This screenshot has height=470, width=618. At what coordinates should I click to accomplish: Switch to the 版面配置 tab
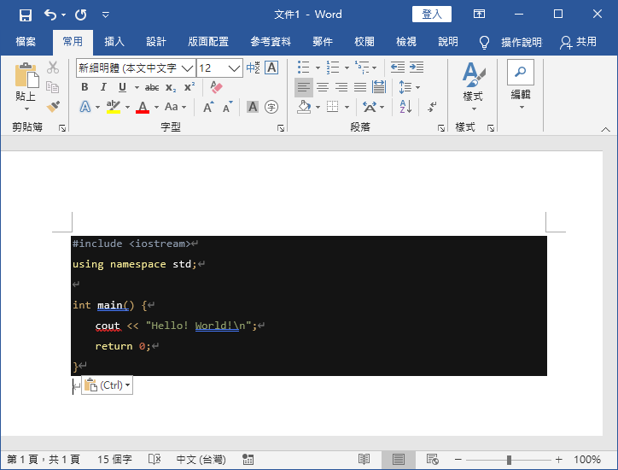tap(208, 42)
